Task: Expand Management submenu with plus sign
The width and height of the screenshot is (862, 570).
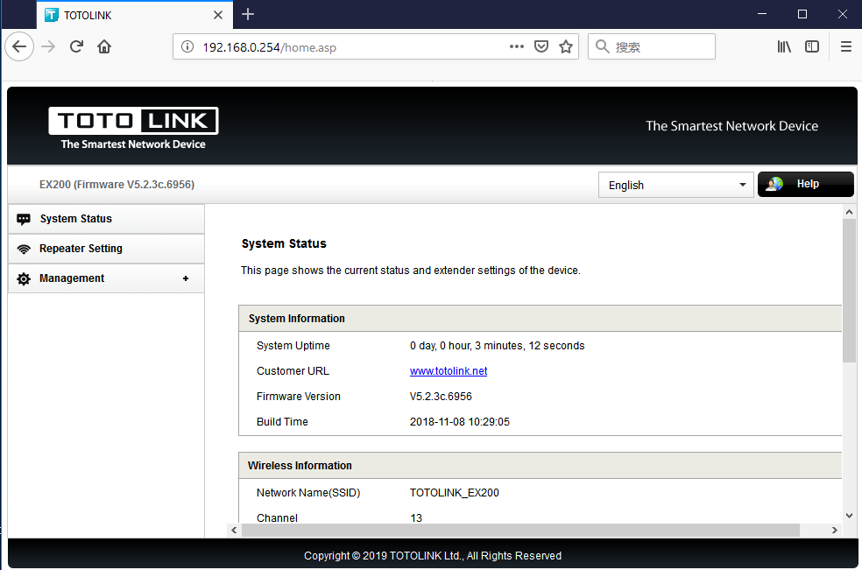Action: 186,278
